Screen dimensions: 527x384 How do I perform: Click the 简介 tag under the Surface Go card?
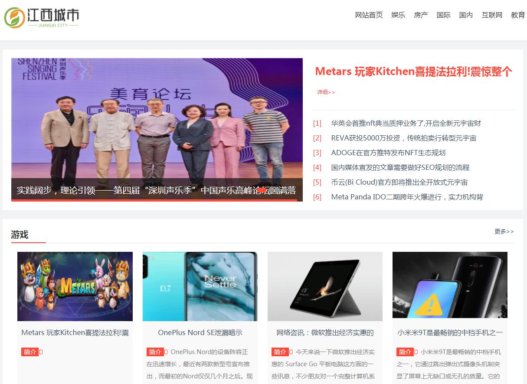pyautogui.click(x=280, y=352)
